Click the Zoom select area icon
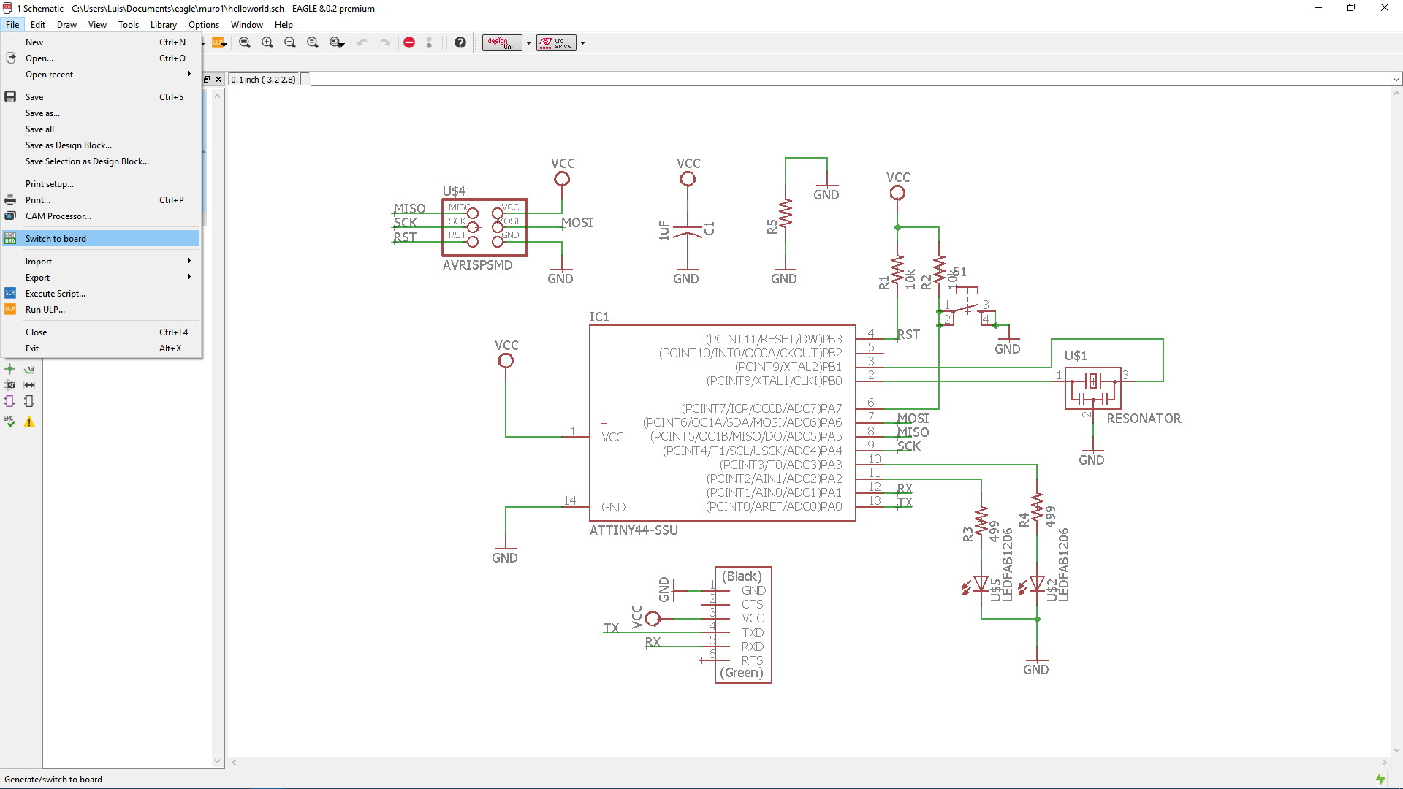 336,42
